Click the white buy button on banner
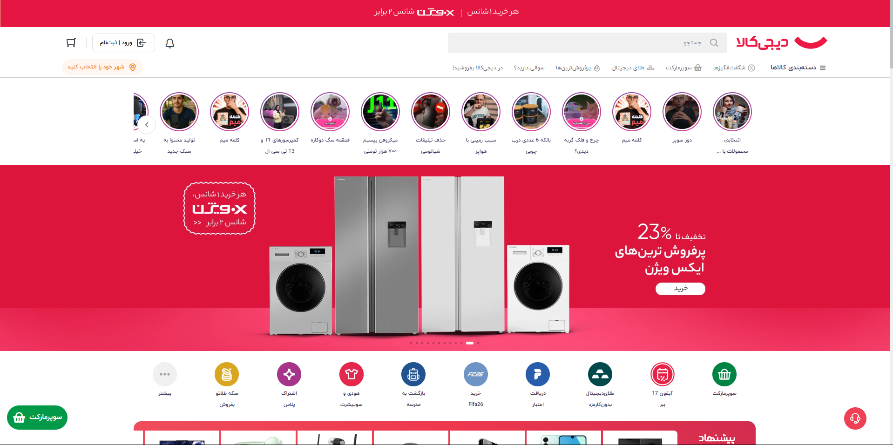The width and height of the screenshot is (893, 445). (x=680, y=289)
